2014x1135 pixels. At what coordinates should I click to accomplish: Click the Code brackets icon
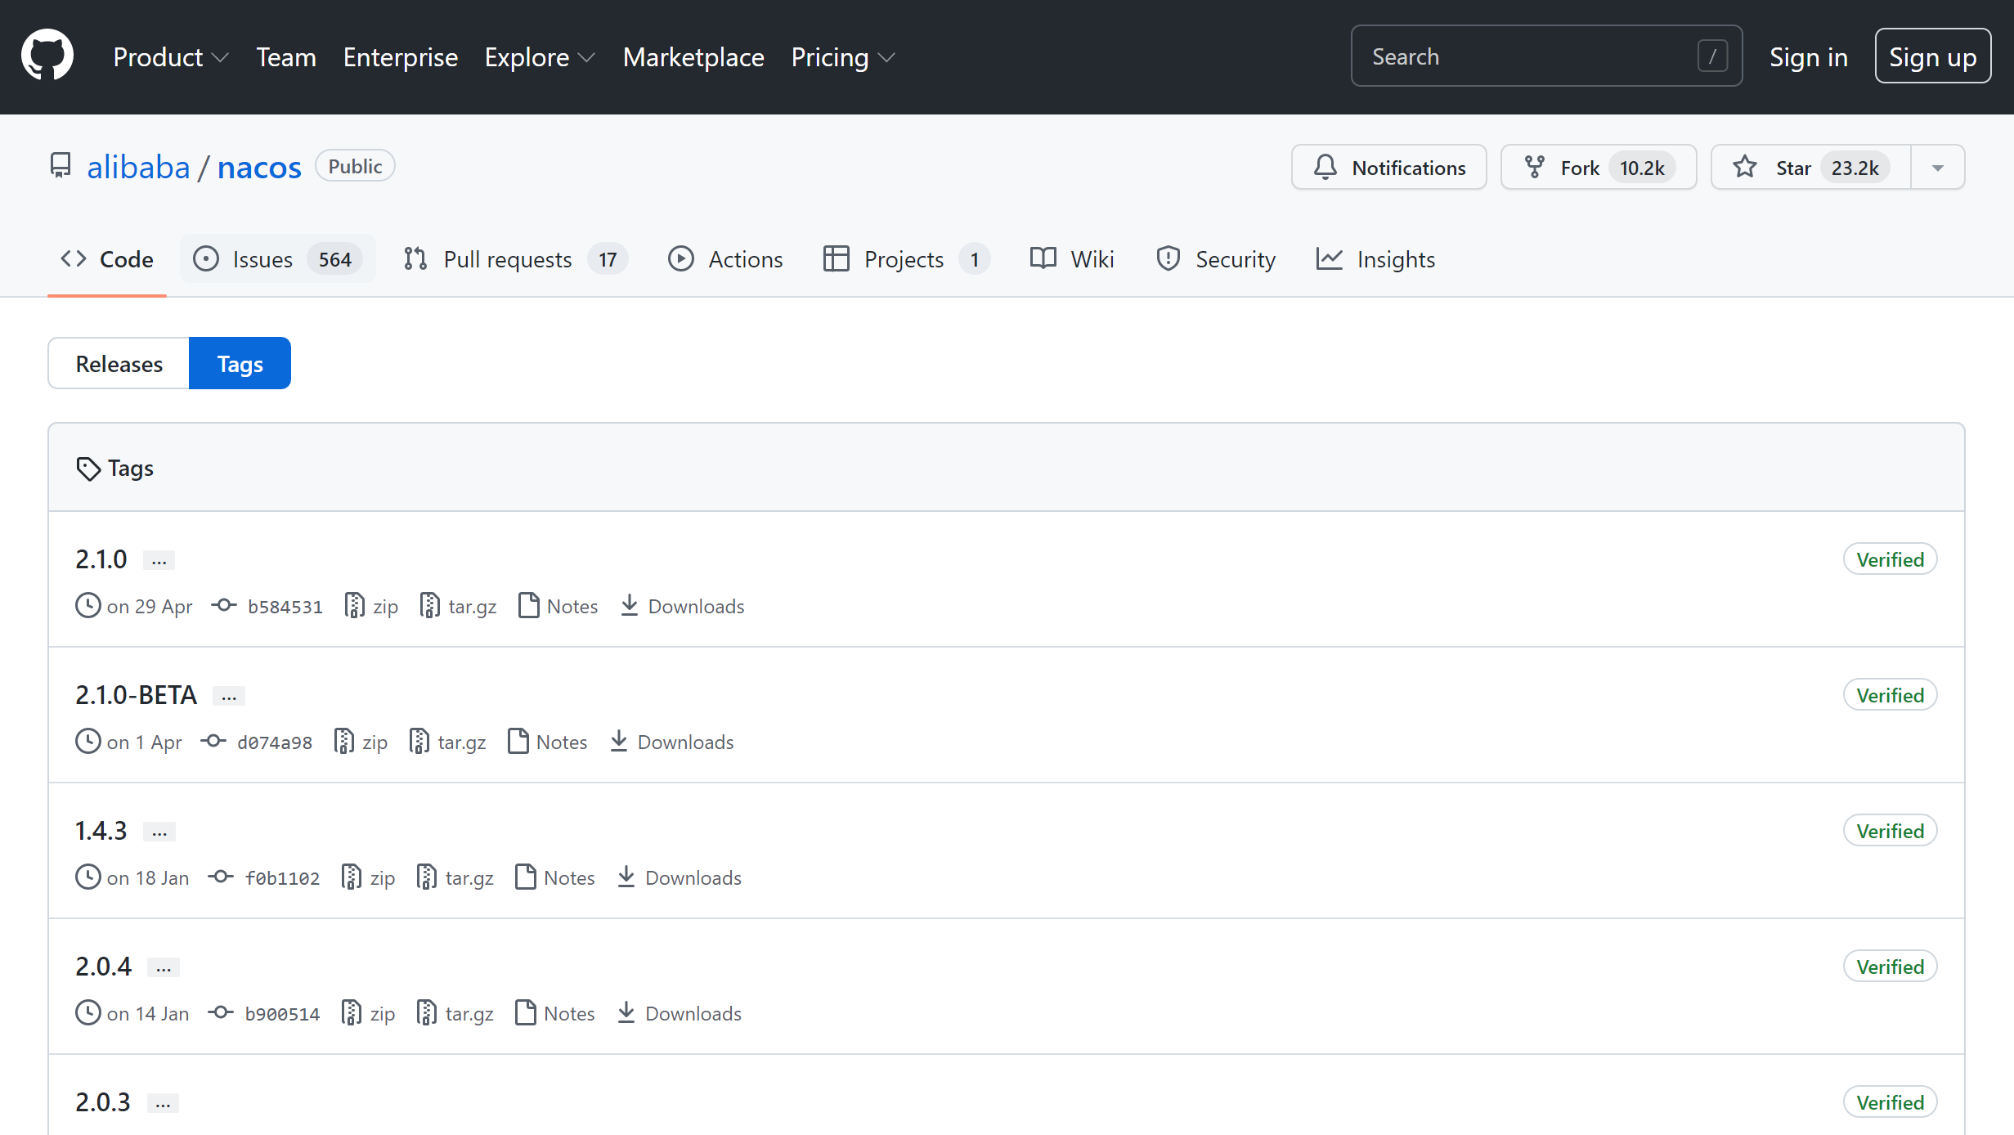pyautogui.click(x=74, y=259)
